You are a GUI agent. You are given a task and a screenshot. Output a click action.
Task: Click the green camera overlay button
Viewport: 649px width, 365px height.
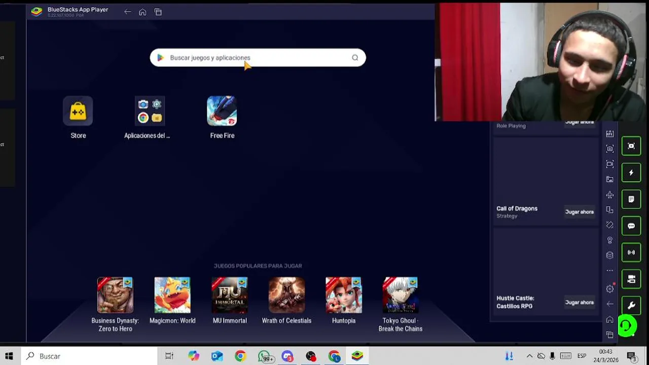tap(631, 279)
